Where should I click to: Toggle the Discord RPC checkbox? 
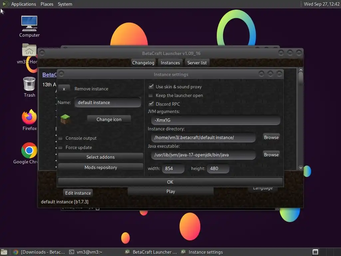[x=151, y=104]
